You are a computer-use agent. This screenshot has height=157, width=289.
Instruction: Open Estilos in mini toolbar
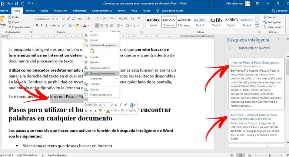click(x=132, y=107)
